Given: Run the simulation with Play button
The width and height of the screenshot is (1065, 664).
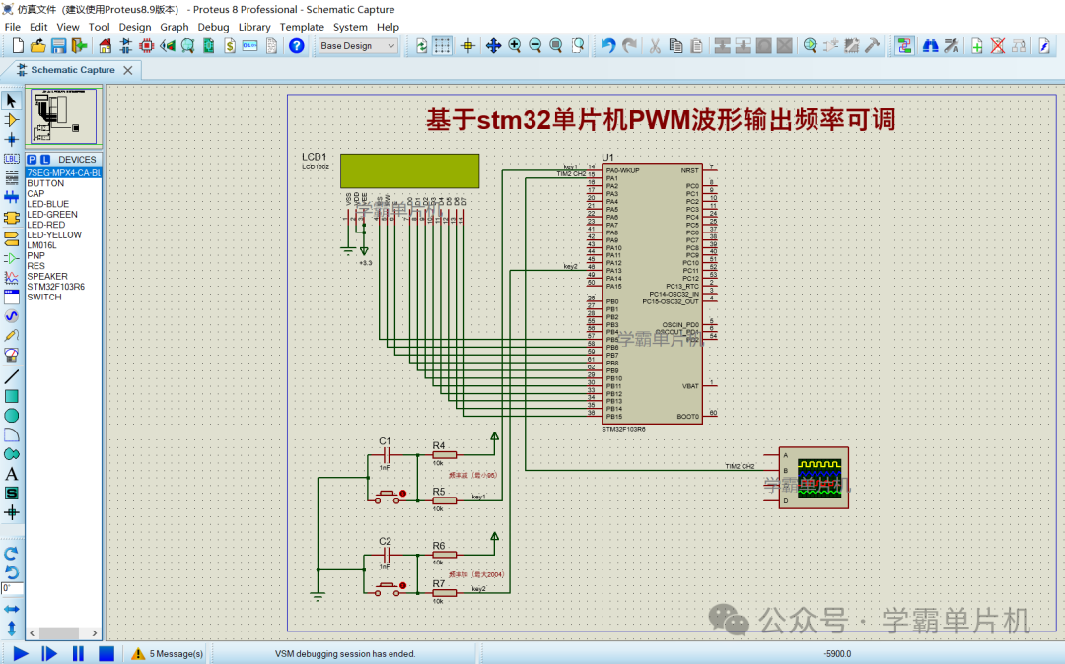Looking at the screenshot, I should [21, 654].
